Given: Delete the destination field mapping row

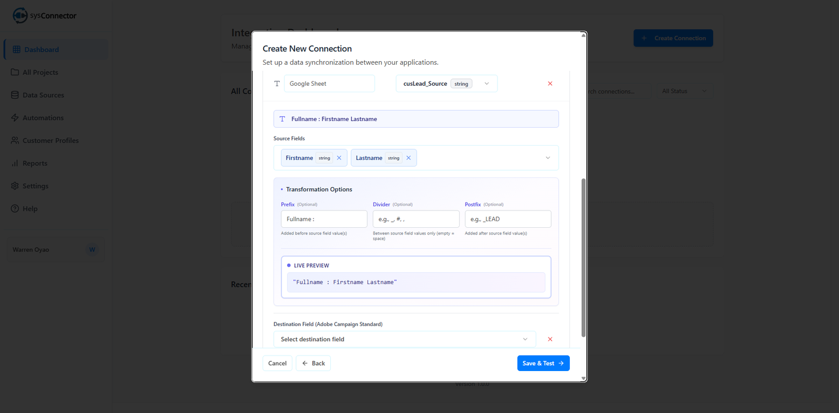Looking at the screenshot, I should [x=550, y=339].
